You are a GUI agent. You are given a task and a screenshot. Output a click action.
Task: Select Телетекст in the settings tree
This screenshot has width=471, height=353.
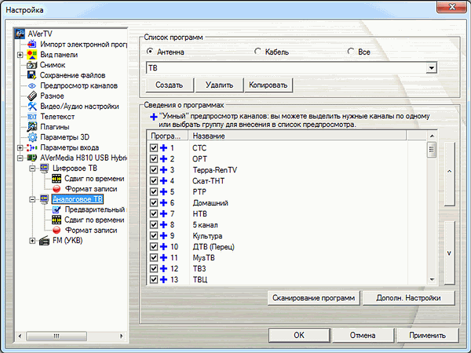pos(57,117)
